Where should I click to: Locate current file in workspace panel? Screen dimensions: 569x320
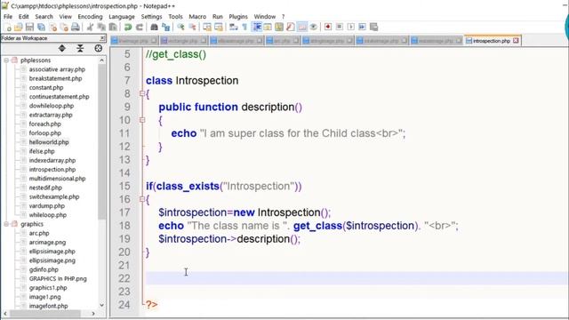pyautogui.click(x=98, y=49)
